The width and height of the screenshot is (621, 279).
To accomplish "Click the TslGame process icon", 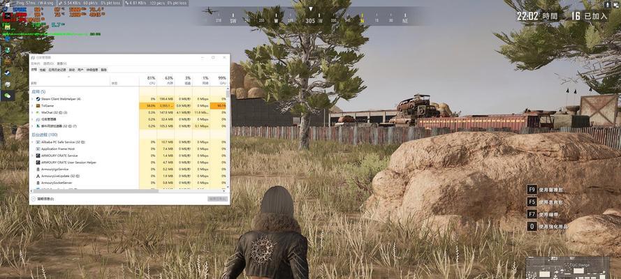I will (38, 105).
